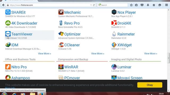Open the SHAREit title link
The width and height of the screenshot is (170, 95).
18,12
